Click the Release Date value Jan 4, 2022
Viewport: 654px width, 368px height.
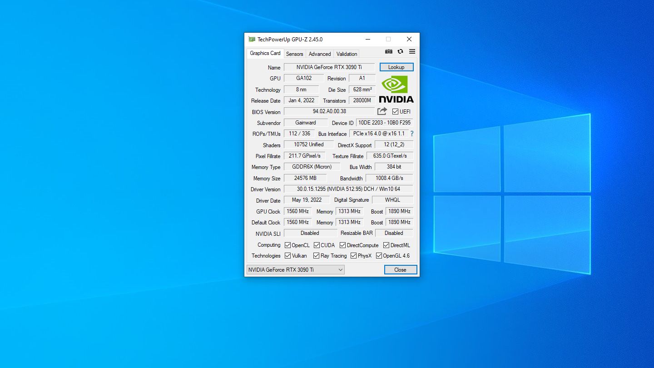pos(301,100)
